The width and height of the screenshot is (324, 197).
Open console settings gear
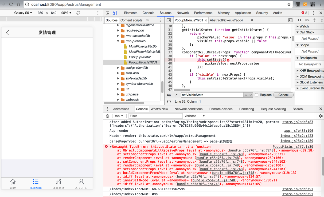click(x=321, y=116)
